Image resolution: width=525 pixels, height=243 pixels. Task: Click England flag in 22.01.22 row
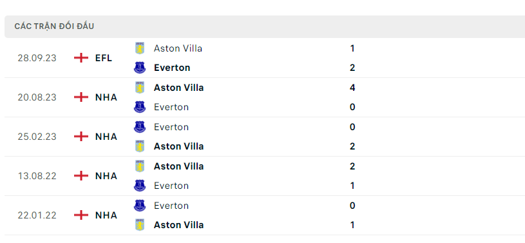tap(81, 215)
